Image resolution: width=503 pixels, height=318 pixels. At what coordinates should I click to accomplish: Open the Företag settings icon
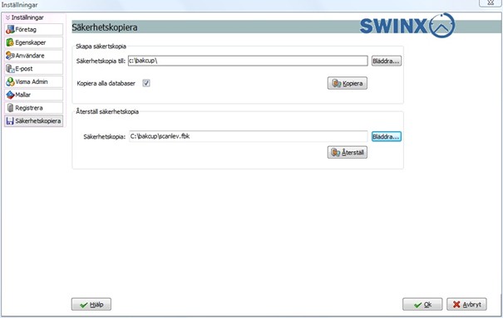point(10,30)
